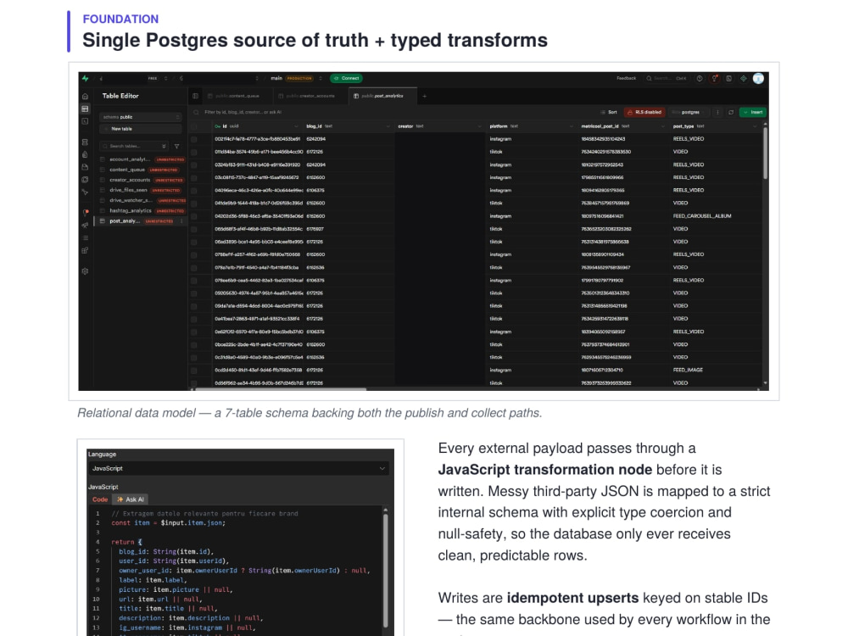Expand the main branch selector
The width and height of the screenshot is (848, 636).
pyautogui.click(x=321, y=78)
